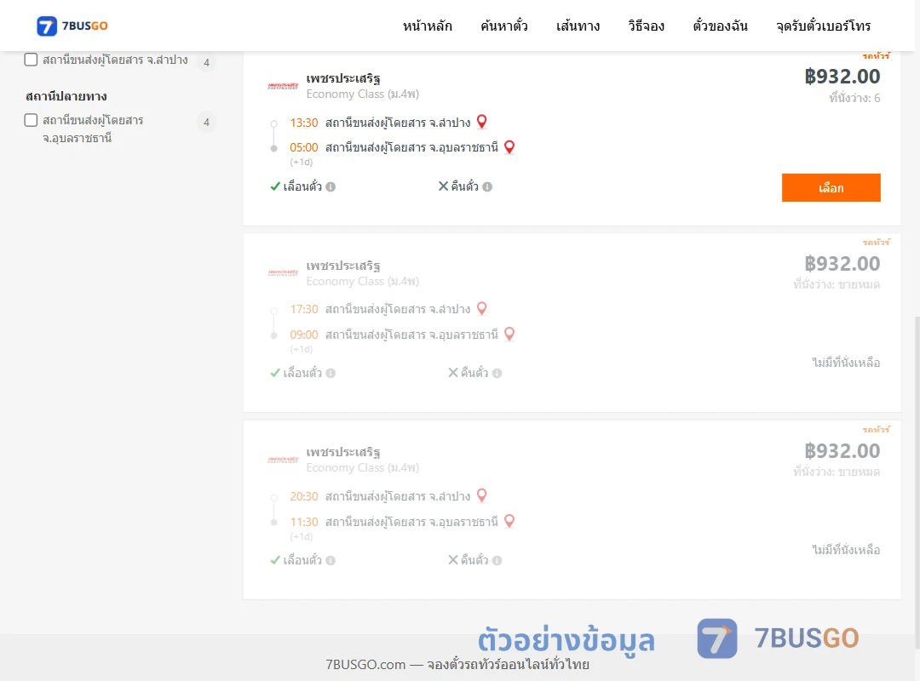Click the 05:00 arrival time
Image resolution: width=920 pixels, height=681 pixels.
pyautogui.click(x=304, y=148)
